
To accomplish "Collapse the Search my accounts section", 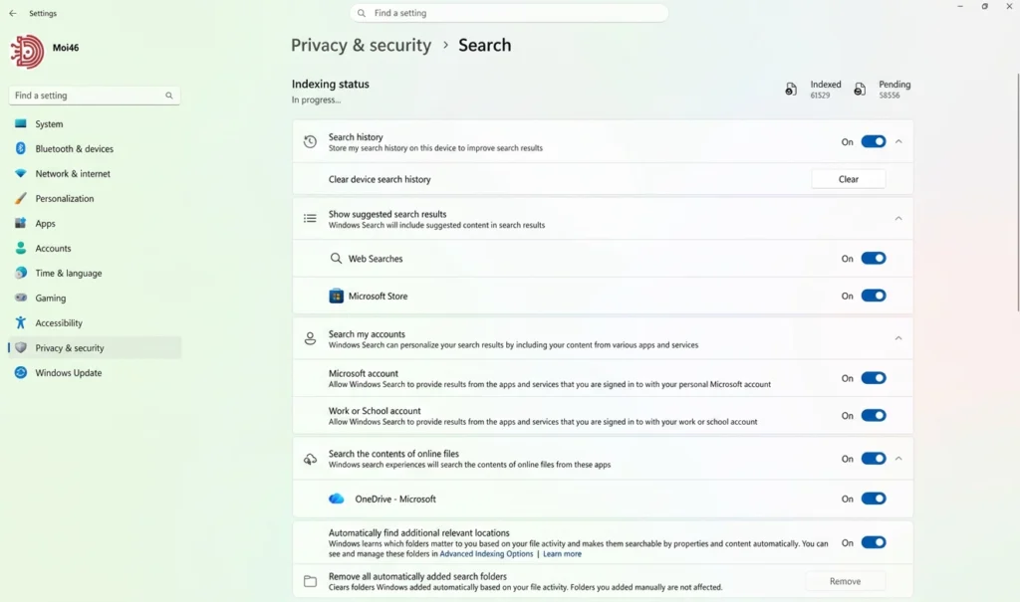I will (898, 338).
